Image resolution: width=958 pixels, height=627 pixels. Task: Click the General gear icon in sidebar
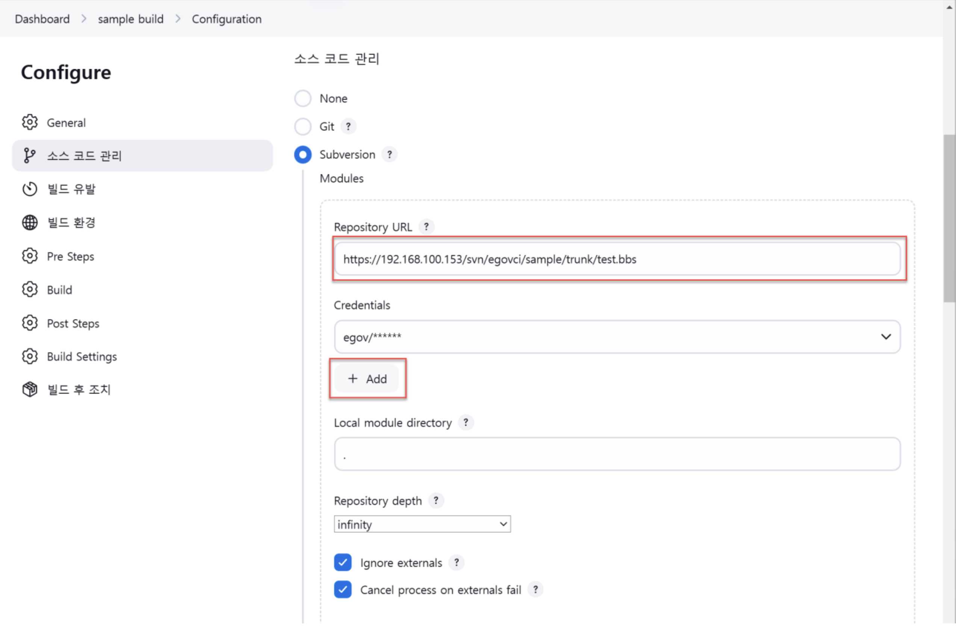30,123
